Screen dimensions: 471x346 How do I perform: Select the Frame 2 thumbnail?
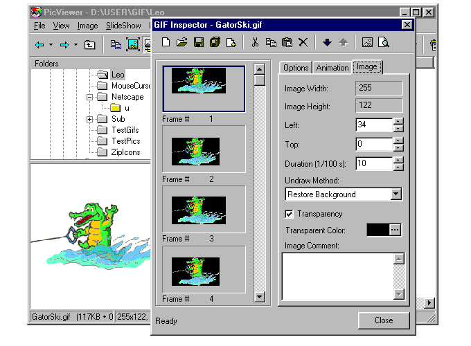[204, 149]
